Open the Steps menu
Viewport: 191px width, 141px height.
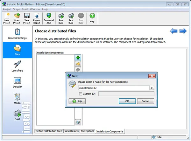click(x=17, y=9)
